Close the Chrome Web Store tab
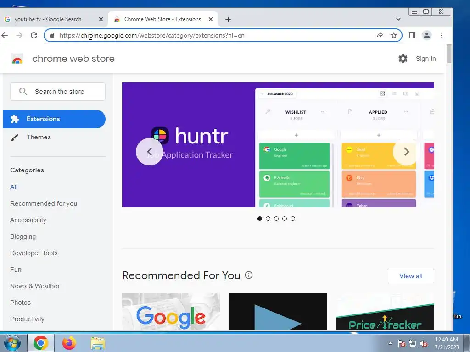 (x=211, y=19)
